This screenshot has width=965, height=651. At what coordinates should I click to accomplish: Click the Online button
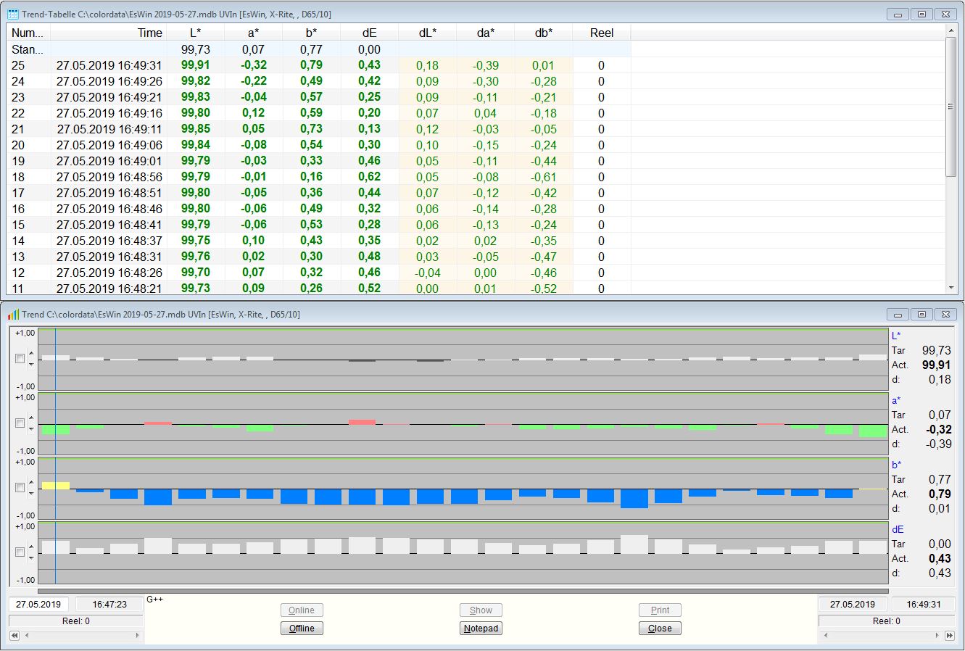(302, 610)
